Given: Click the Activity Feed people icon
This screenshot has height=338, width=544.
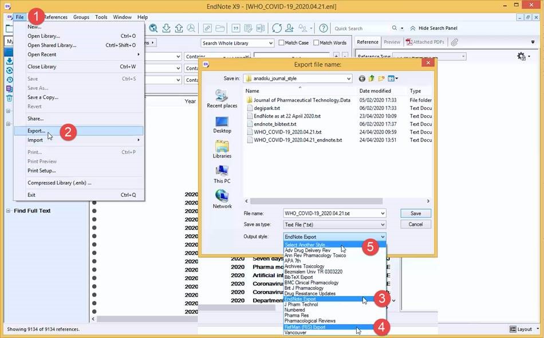Looking at the screenshot, I should coord(303,28).
